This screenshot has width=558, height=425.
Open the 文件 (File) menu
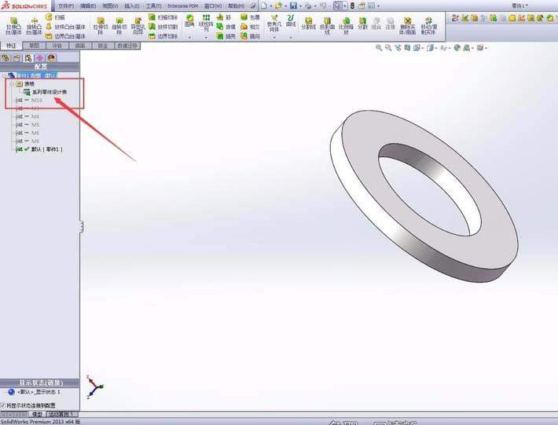[65, 6]
